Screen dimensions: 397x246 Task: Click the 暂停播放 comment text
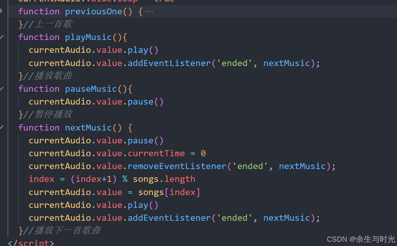pyautogui.click(x=55, y=114)
